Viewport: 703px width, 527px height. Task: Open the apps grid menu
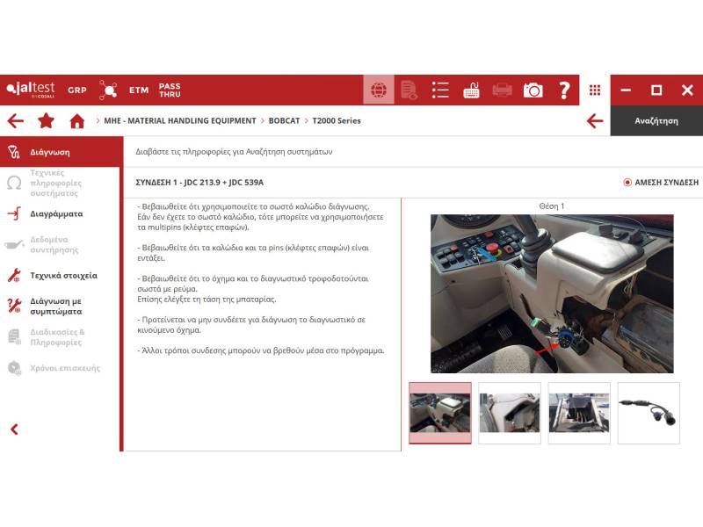595,90
